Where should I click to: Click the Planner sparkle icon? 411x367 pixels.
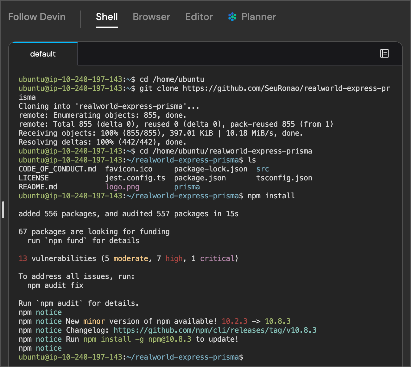coord(232,17)
